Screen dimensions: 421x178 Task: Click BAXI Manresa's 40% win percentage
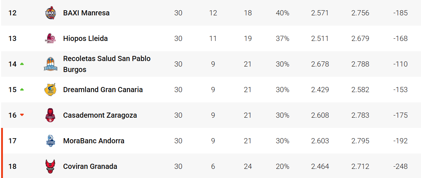(x=282, y=13)
